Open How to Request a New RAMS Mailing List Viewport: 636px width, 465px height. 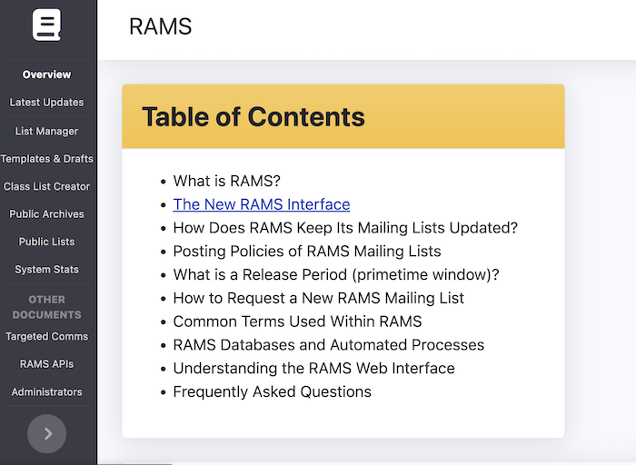point(318,298)
